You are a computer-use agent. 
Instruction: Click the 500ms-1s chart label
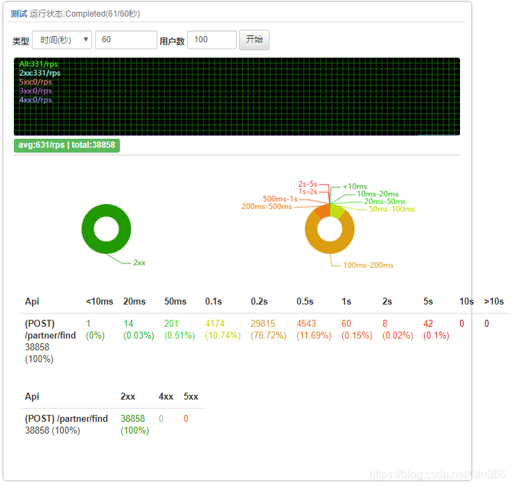pyautogui.click(x=280, y=199)
